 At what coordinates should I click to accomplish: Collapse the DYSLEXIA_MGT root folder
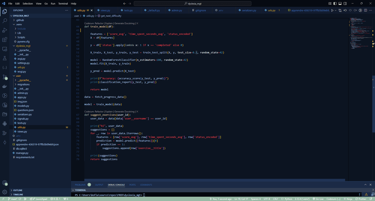click(x=41, y=16)
